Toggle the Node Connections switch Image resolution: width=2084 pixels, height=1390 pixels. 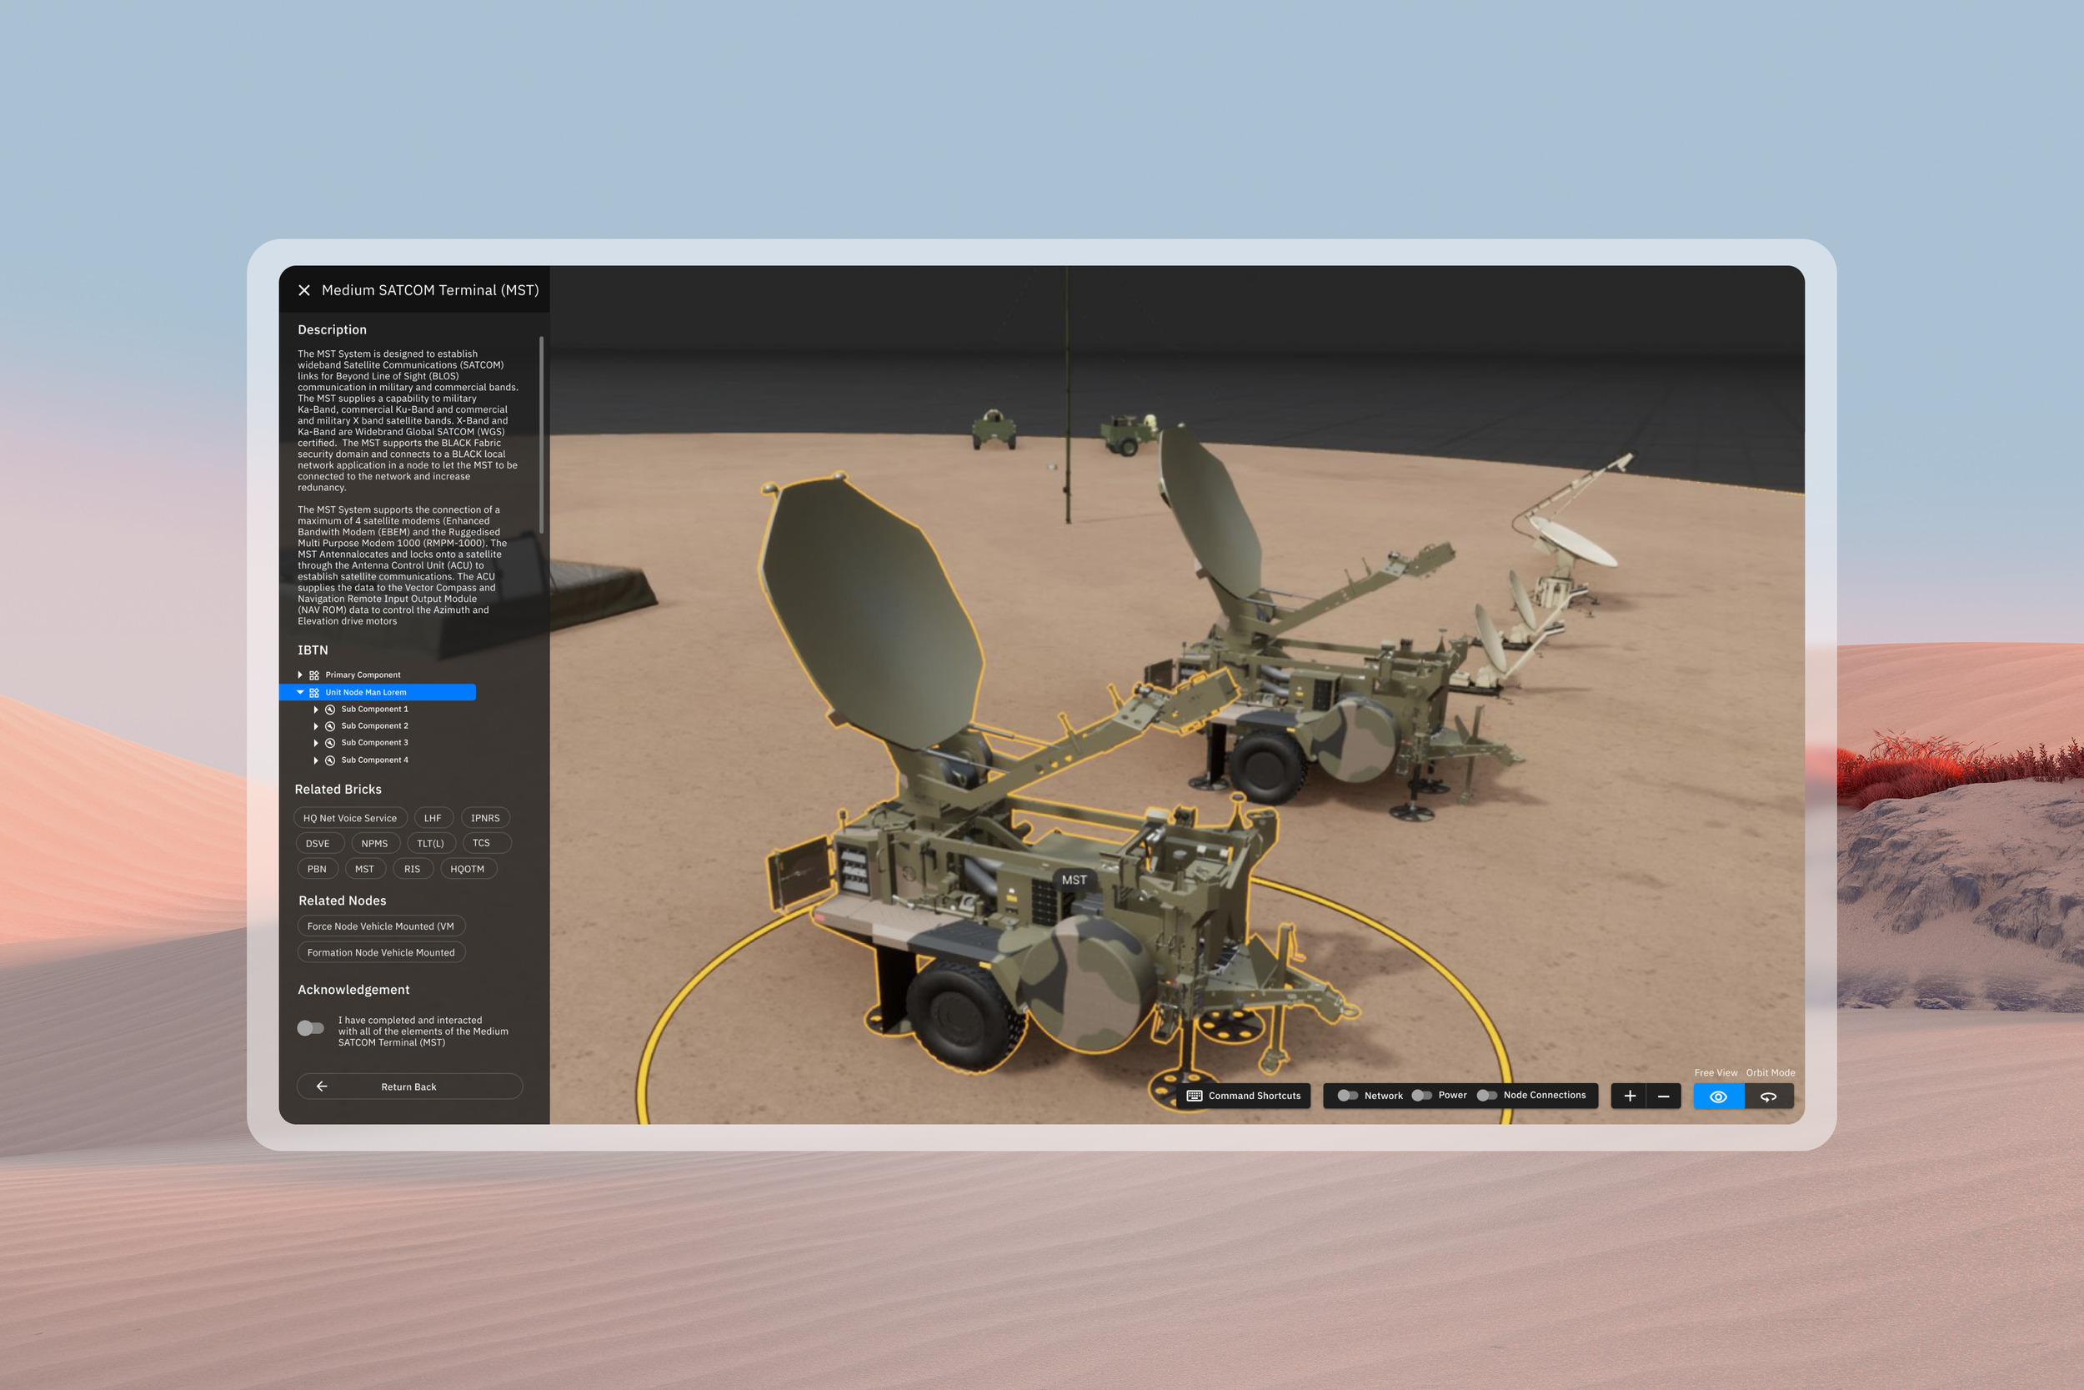[x=1487, y=1096]
